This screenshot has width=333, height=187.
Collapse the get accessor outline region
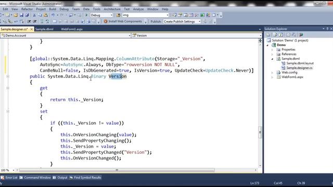click(x=8, y=88)
